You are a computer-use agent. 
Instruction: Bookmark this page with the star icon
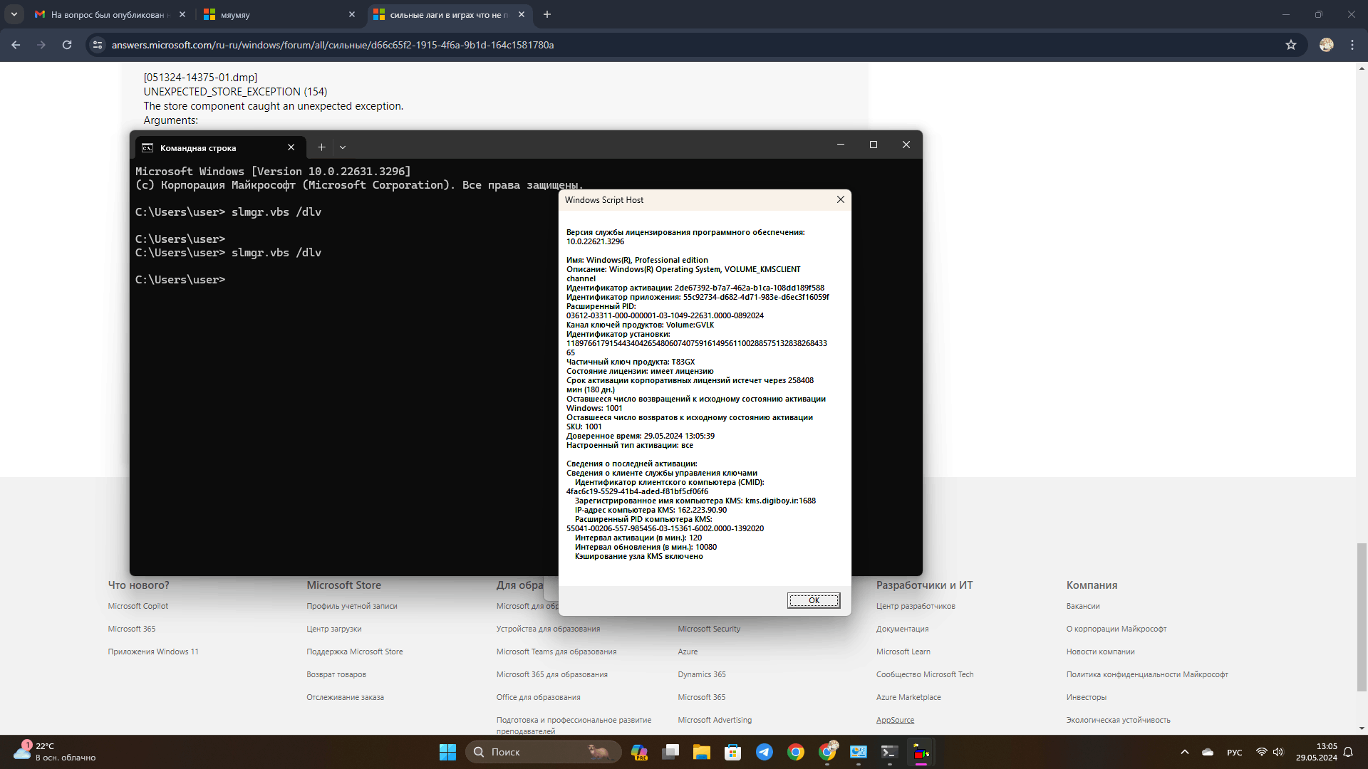(x=1291, y=45)
